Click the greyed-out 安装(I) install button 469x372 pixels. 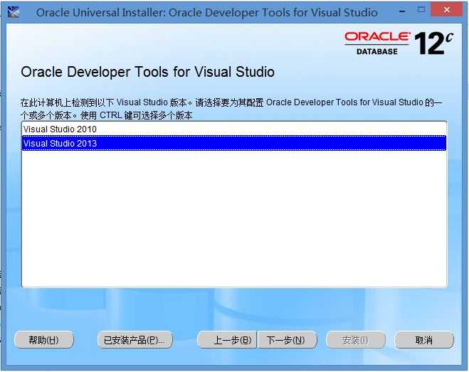coord(356,340)
